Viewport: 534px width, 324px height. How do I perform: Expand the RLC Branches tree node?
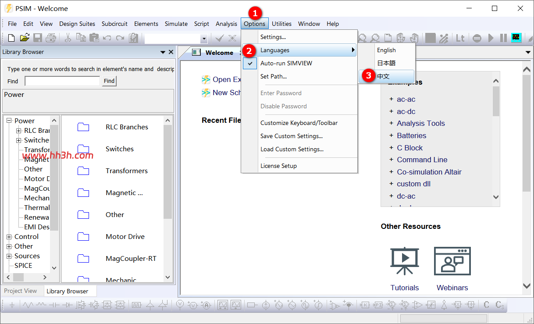pos(19,131)
